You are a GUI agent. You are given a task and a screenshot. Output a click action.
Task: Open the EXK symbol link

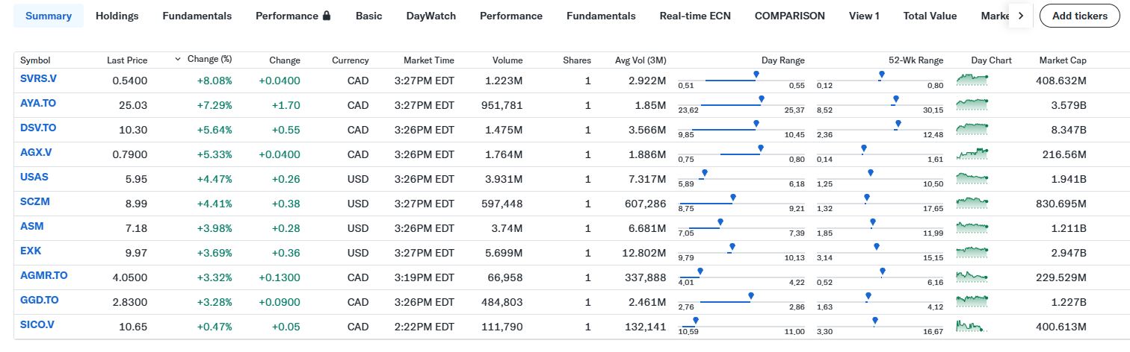click(x=31, y=251)
